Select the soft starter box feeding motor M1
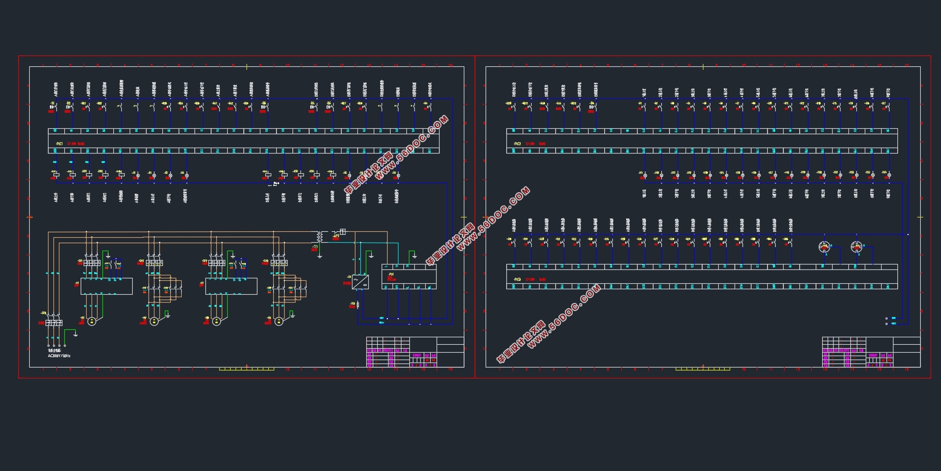The width and height of the screenshot is (941, 471). 106,286
